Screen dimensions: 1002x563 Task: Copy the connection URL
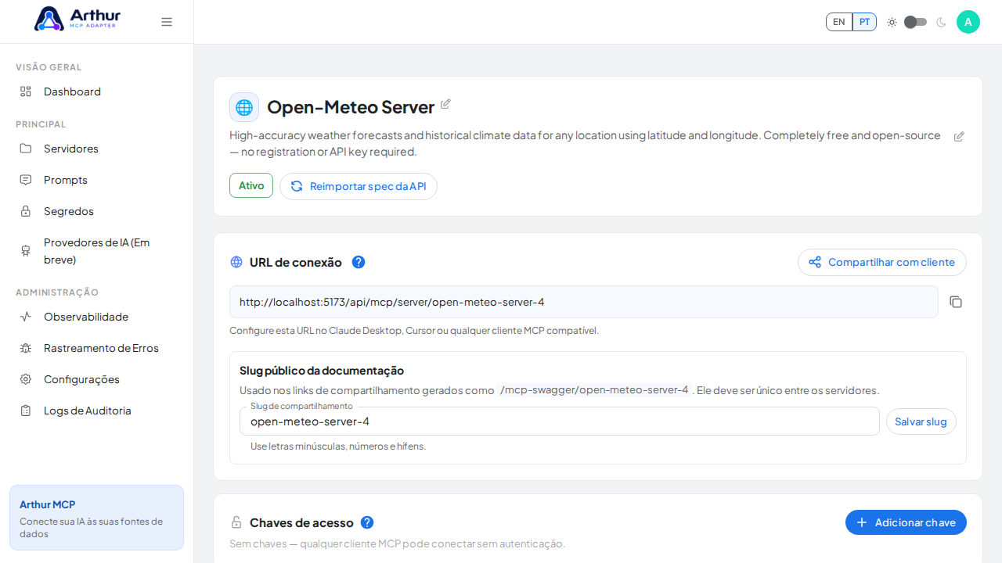(x=956, y=302)
